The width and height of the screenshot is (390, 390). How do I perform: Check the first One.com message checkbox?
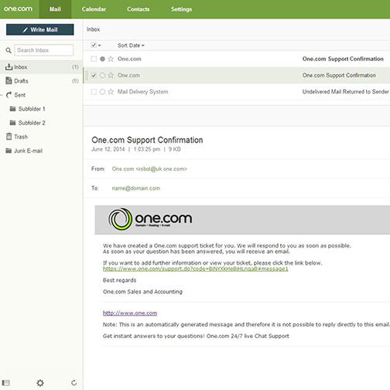[94, 59]
